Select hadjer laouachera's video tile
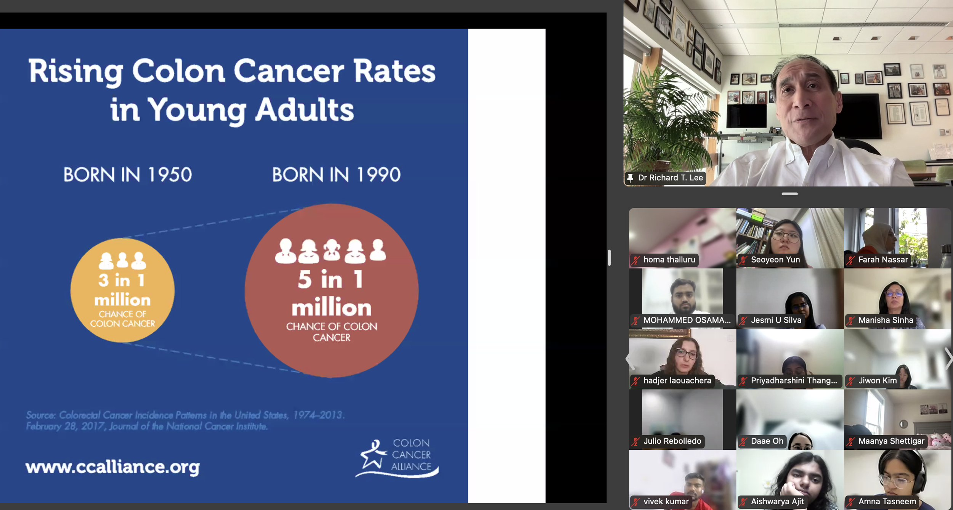 682,354
